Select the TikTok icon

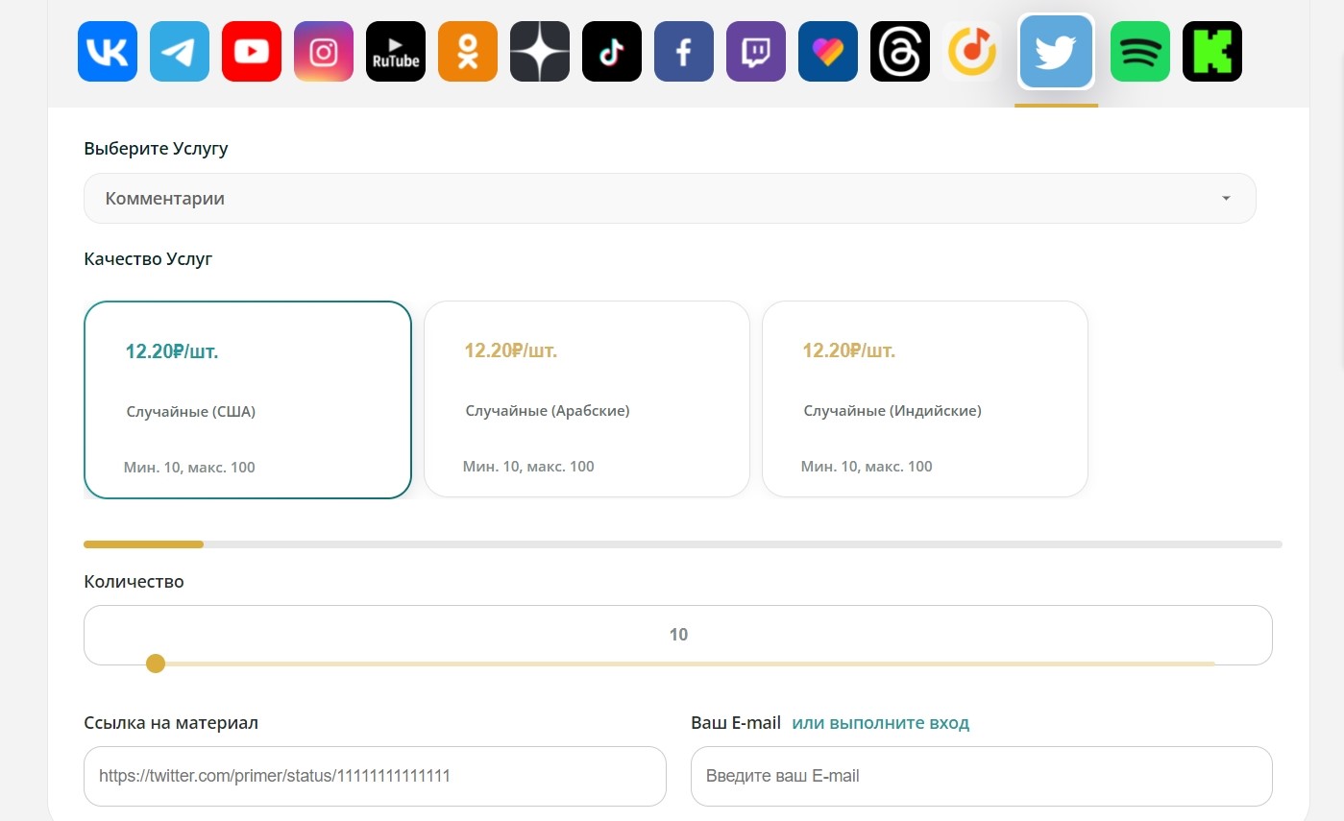pyautogui.click(x=612, y=52)
